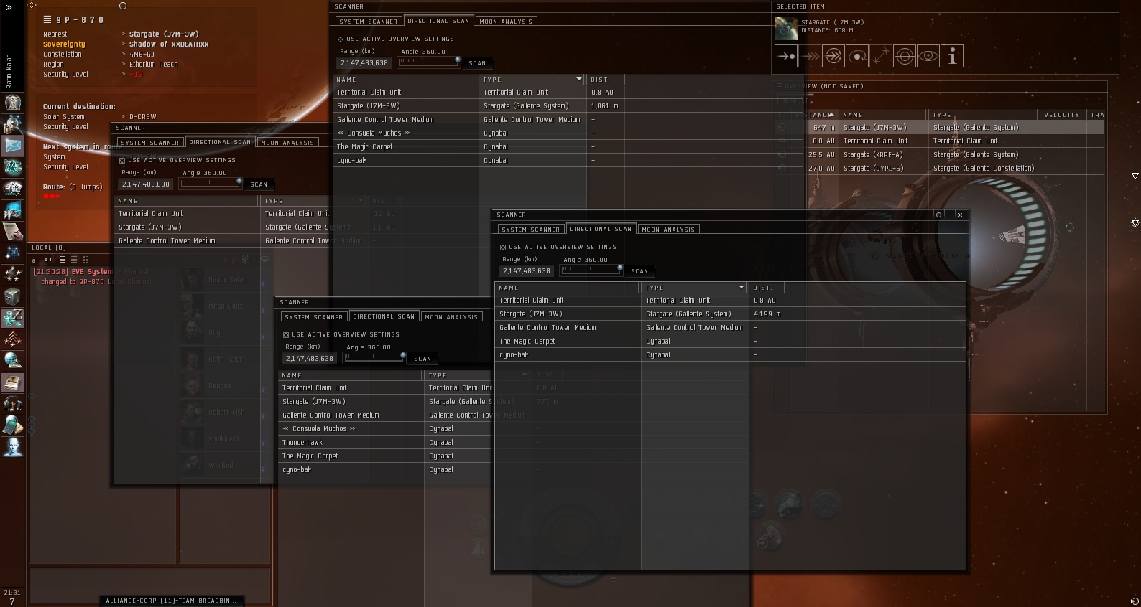Select Directional Scan tab in front Scanner

pos(601,229)
